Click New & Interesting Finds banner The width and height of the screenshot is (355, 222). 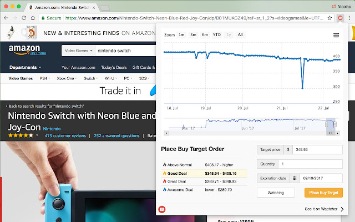pos(78,33)
